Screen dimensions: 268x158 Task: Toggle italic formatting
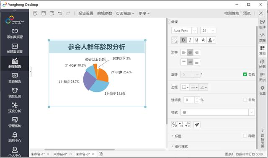[190, 40]
